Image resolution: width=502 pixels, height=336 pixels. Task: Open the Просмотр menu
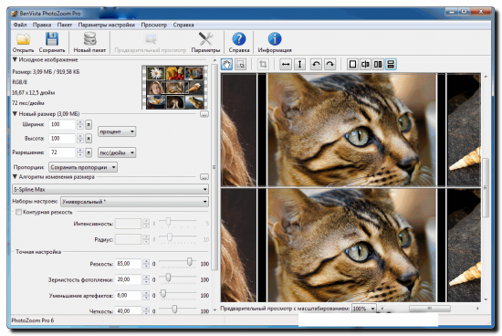point(154,25)
